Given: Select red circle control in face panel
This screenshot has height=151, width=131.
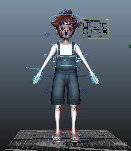Looking at the screenshot, I should click(104, 24).
